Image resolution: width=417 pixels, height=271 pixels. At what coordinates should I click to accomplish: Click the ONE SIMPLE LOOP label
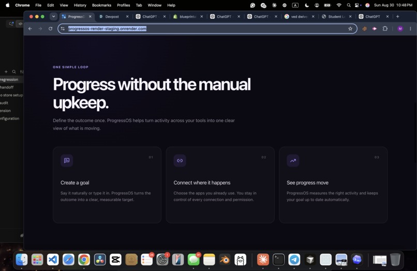point(70,67)
